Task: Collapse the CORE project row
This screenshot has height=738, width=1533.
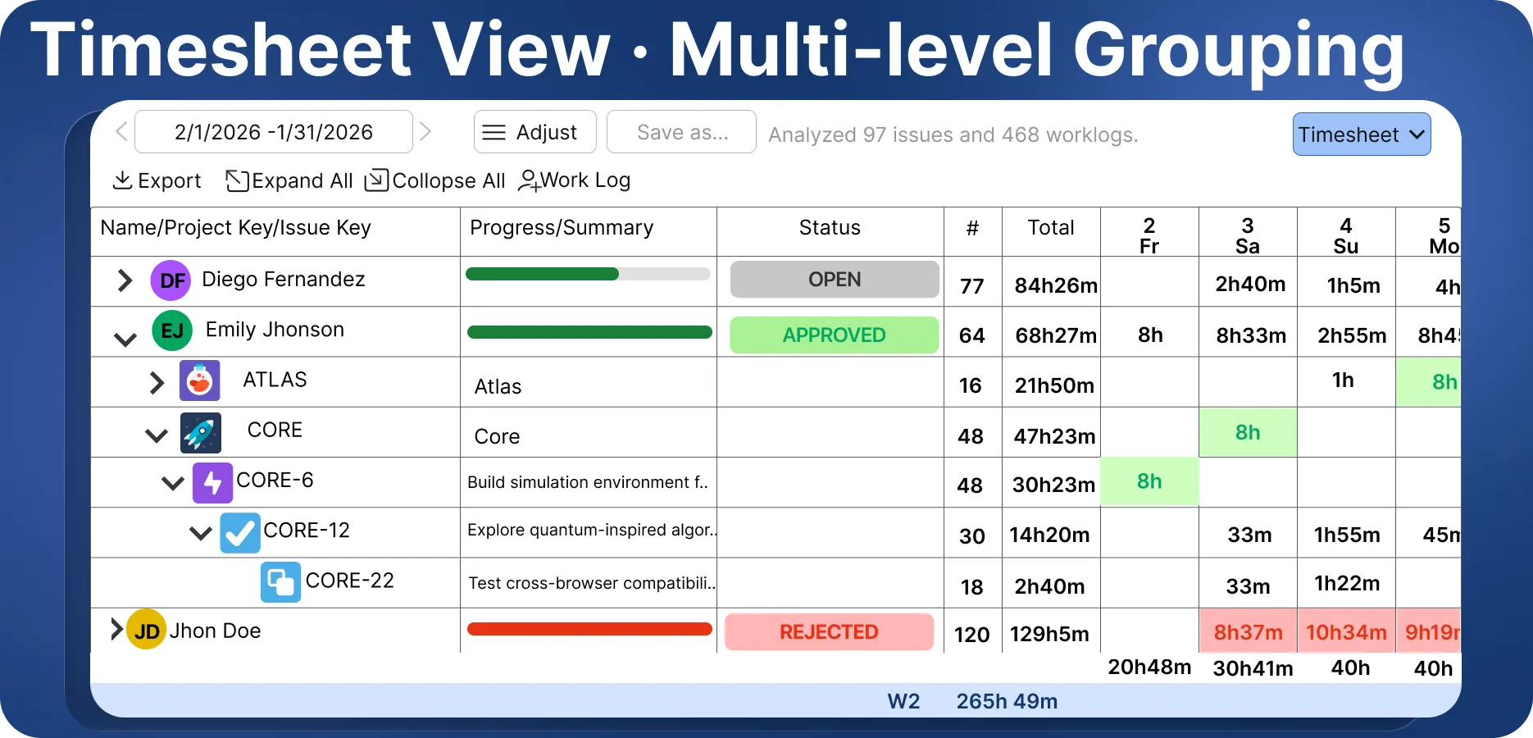Action: pos(157,435)
